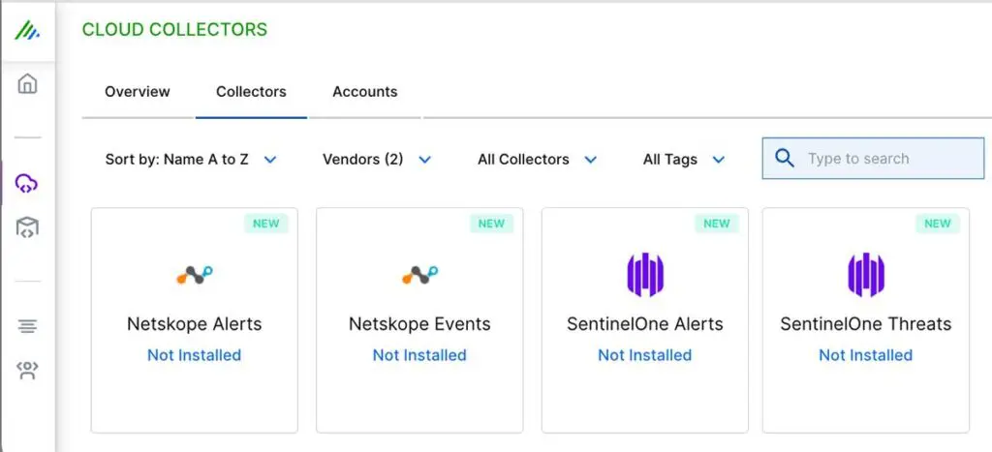Expand the All Tags filter
The height and width of the screenshot is (452, 992).
pos(684,160)
